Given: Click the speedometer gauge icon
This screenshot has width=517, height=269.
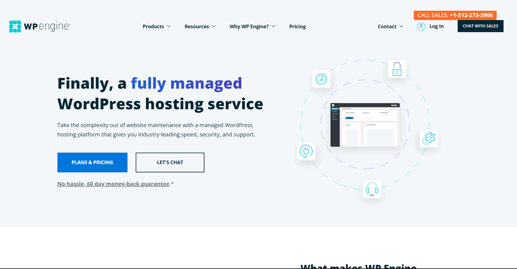Looking at the screenshot, I should click(x=321, y=79).
